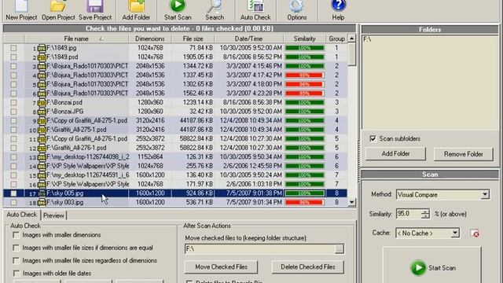Click the Move Checked Files button
Screen dimensions: 503x283
[x=221, y=267]
